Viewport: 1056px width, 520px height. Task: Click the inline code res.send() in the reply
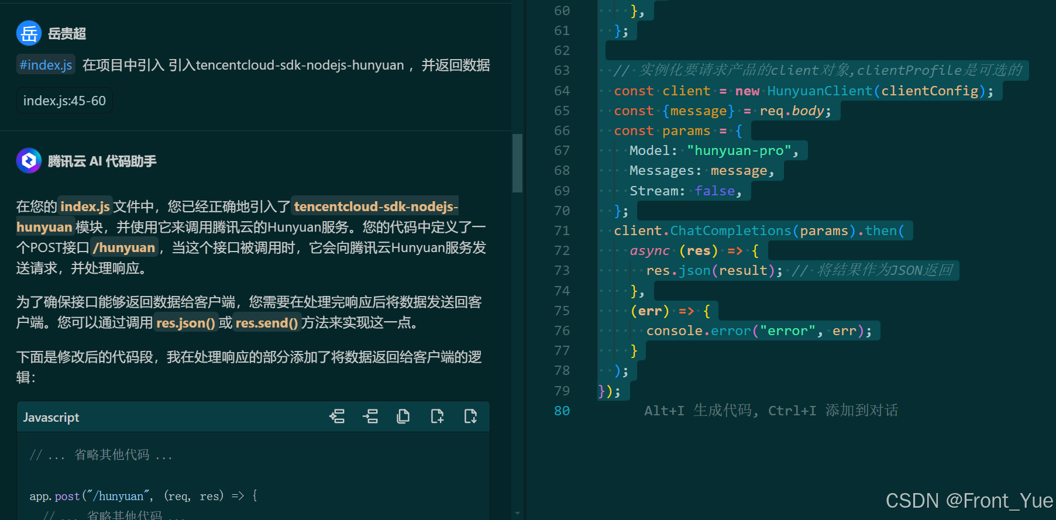click(267, 322)
